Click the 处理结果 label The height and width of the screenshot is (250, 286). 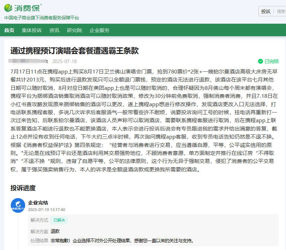[39, 241]
